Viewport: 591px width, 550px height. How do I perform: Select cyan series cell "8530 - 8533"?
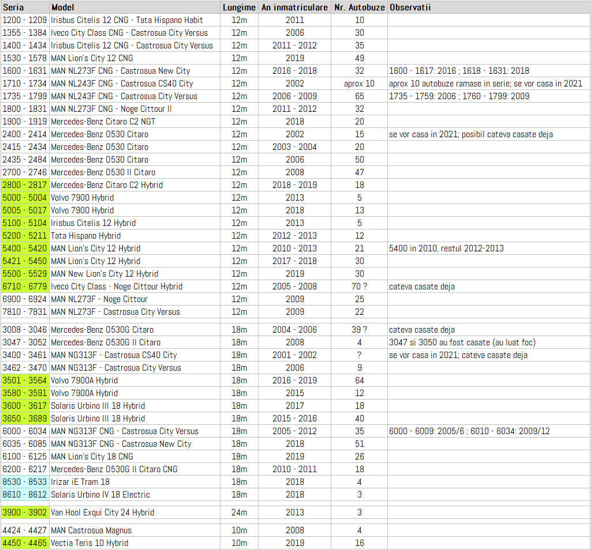click(x=25, y=482)
